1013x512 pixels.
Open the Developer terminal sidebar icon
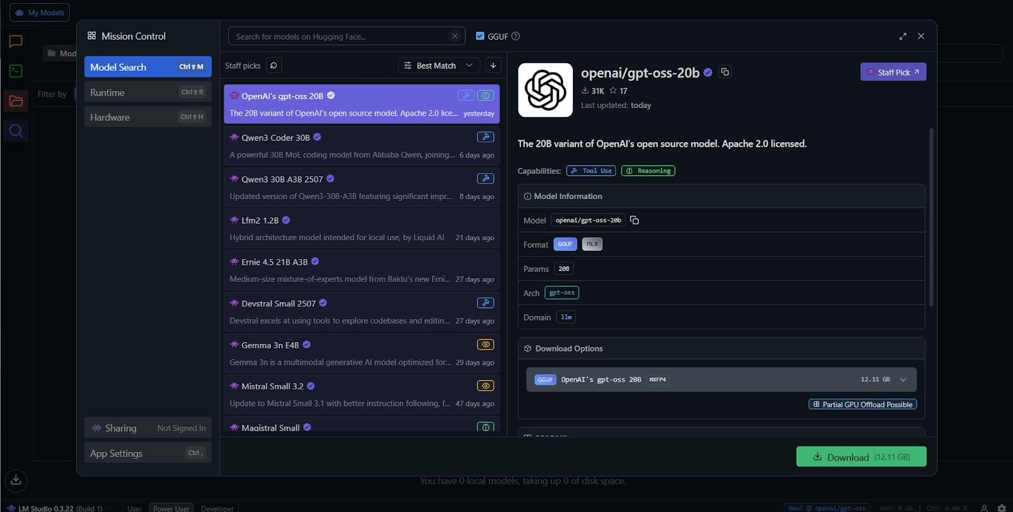pos(16,71)
